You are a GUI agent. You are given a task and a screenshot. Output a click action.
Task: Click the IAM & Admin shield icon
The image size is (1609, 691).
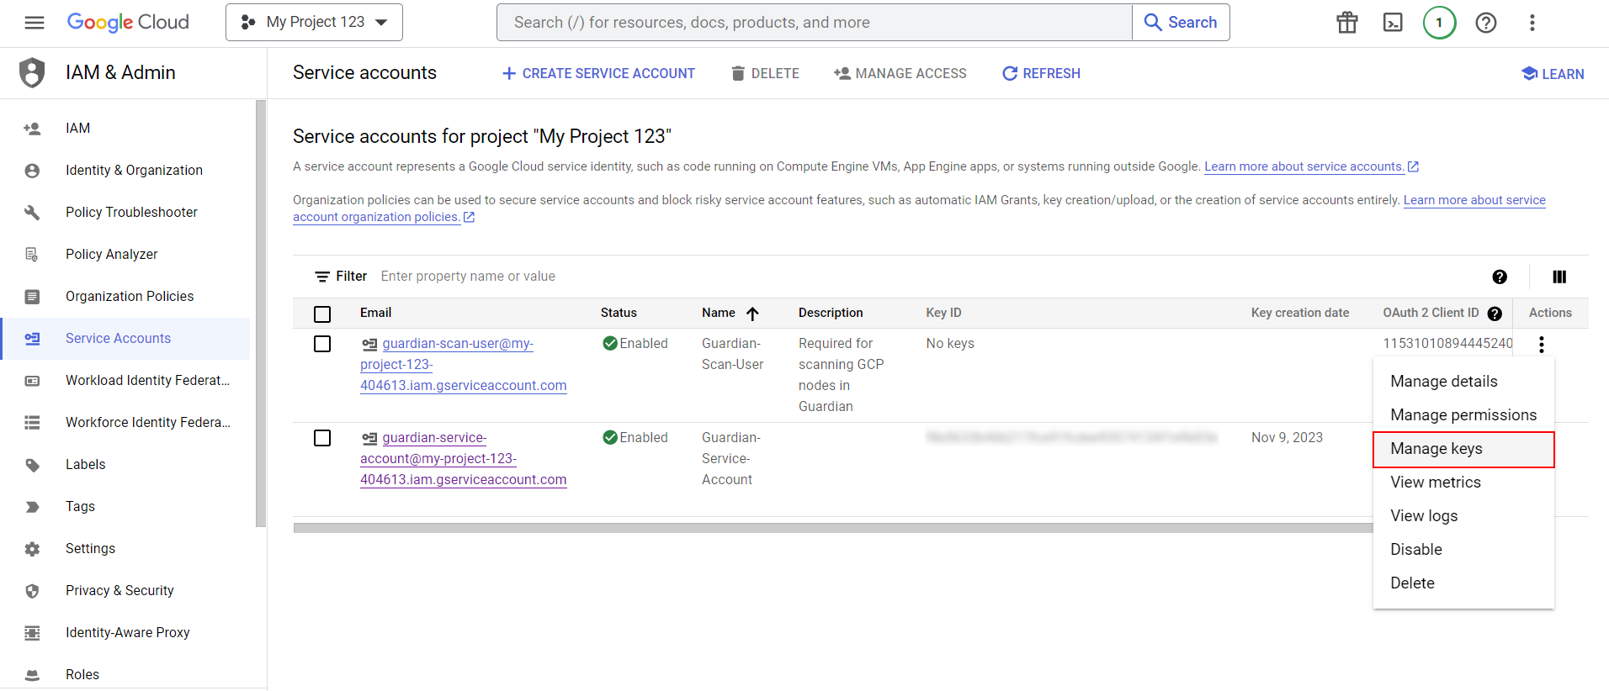pyautogui.click(x=32, y=73)
